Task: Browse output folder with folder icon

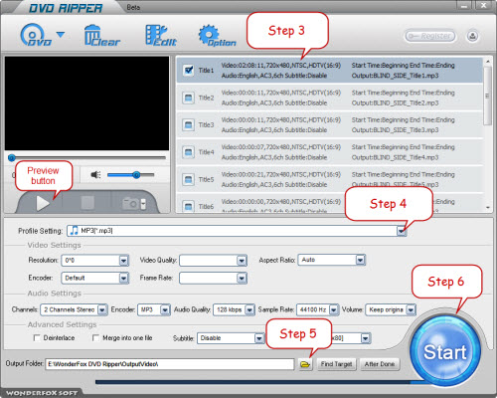Action: point(305,364)
